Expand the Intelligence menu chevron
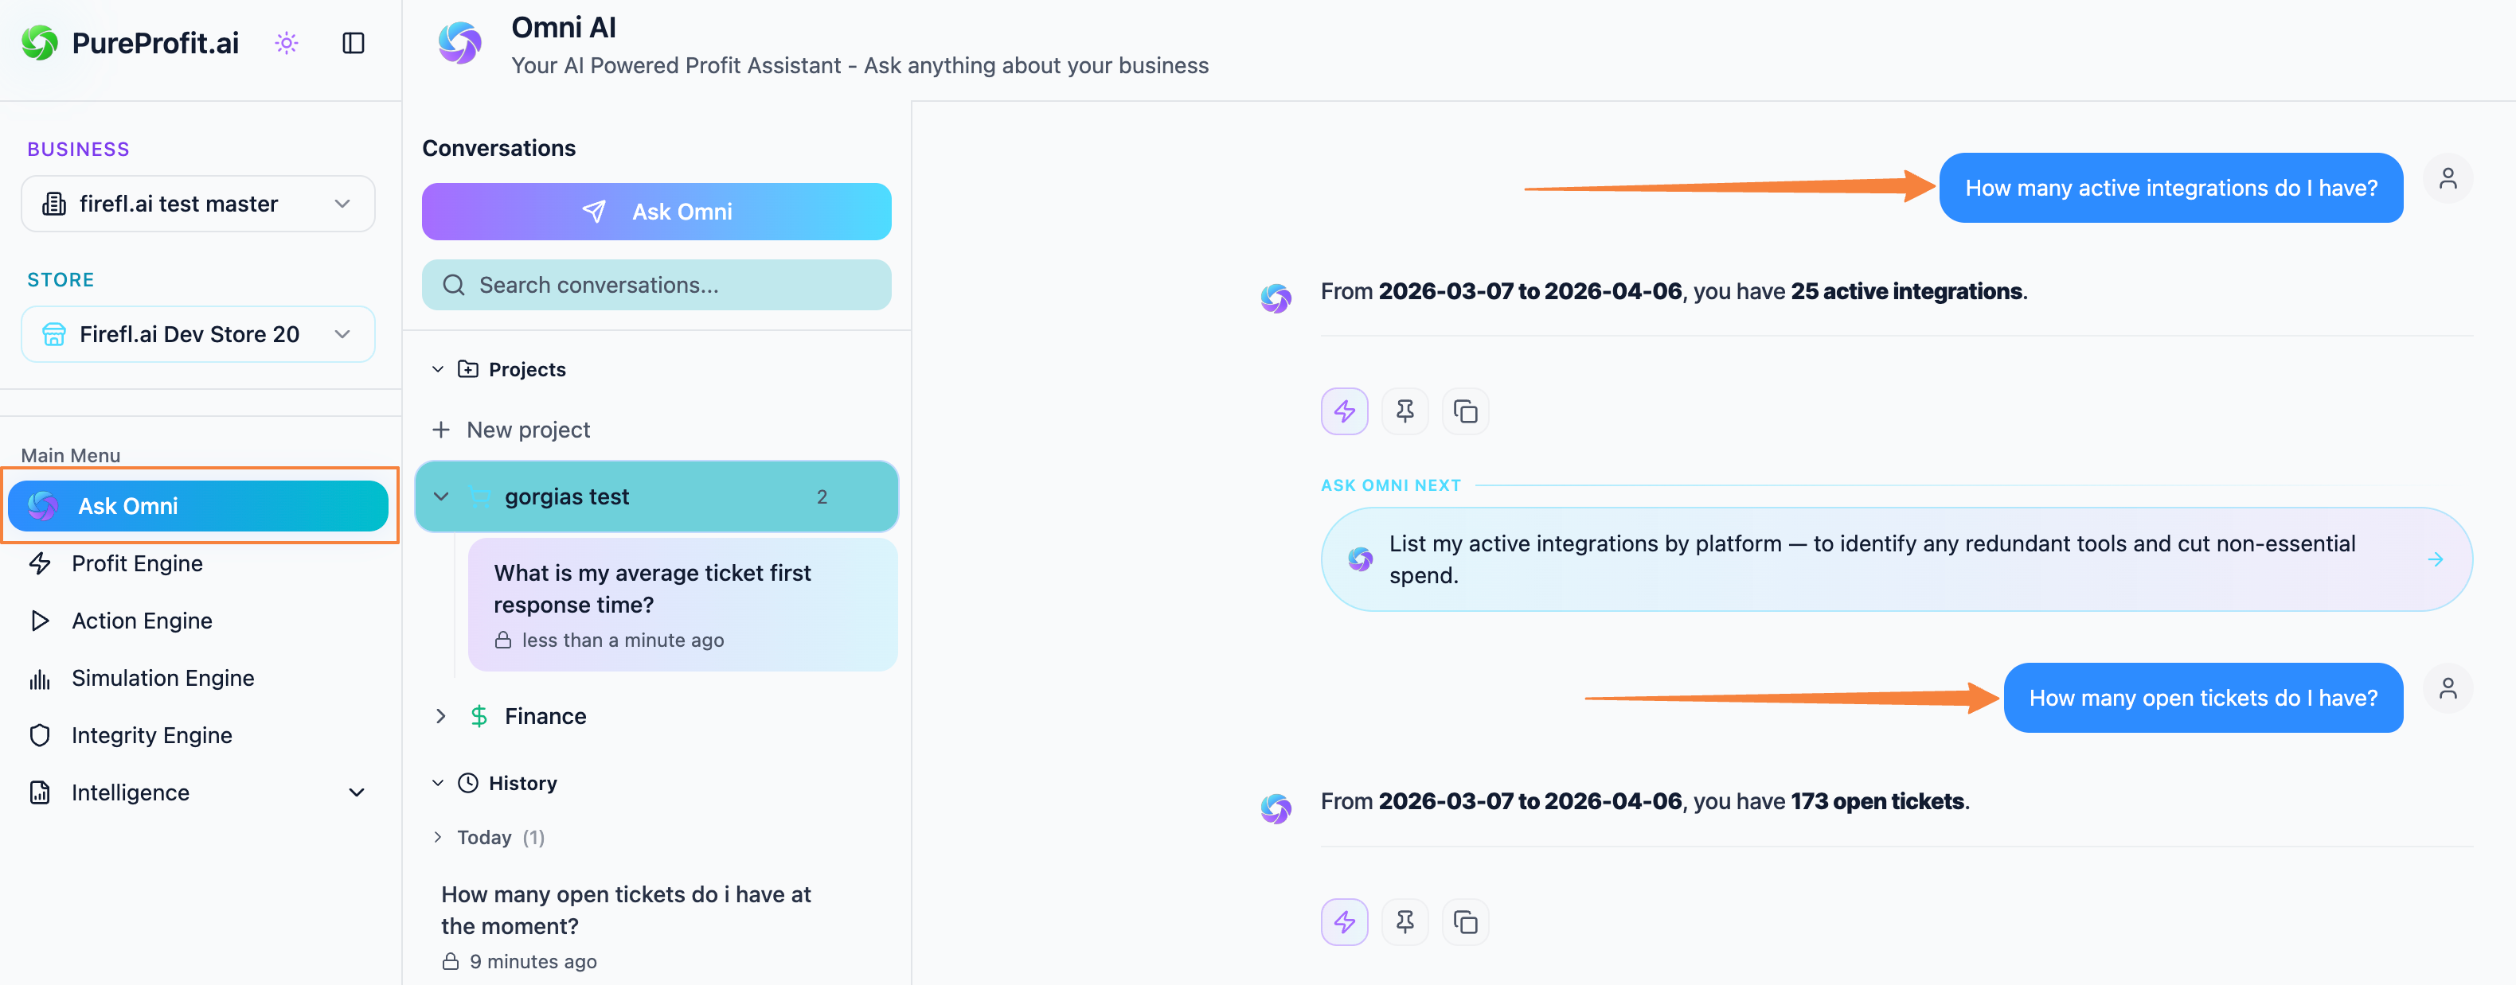Screen dimensions: 2516x985 [x=357, y=792]
